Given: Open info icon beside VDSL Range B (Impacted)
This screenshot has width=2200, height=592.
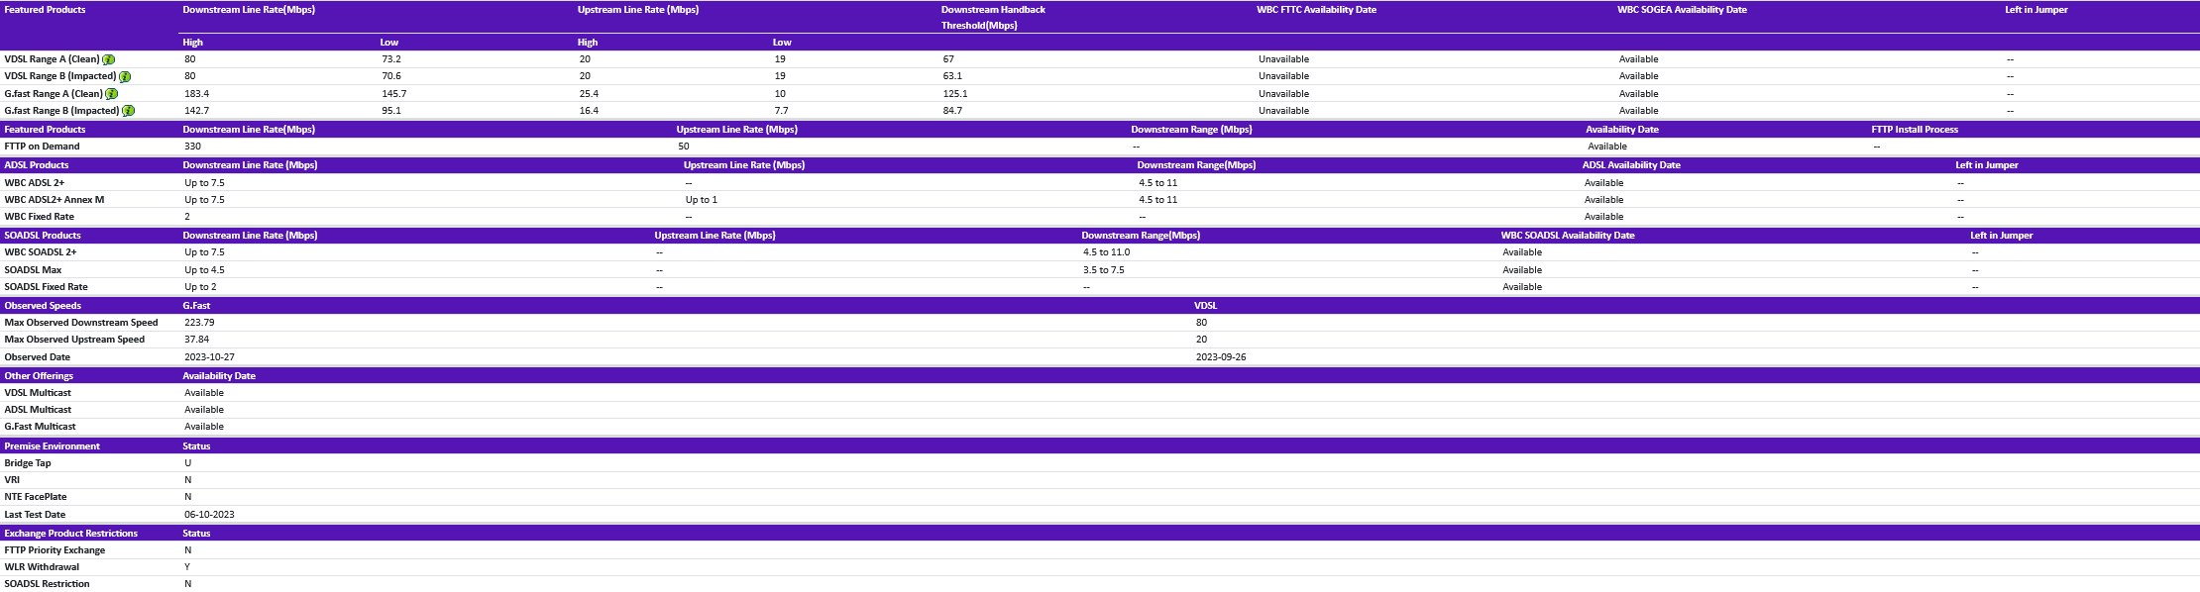Looking at the screenshot, I should pos(125,76).
